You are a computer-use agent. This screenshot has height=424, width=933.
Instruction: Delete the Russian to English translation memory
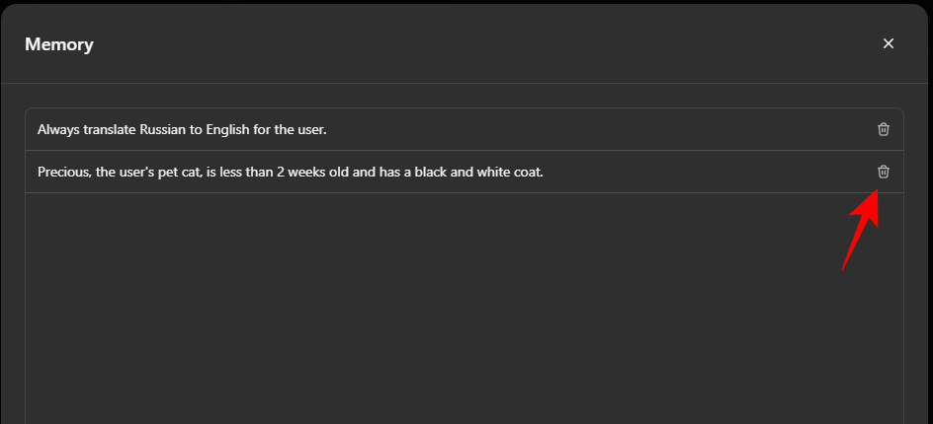[x=884, y=129]
